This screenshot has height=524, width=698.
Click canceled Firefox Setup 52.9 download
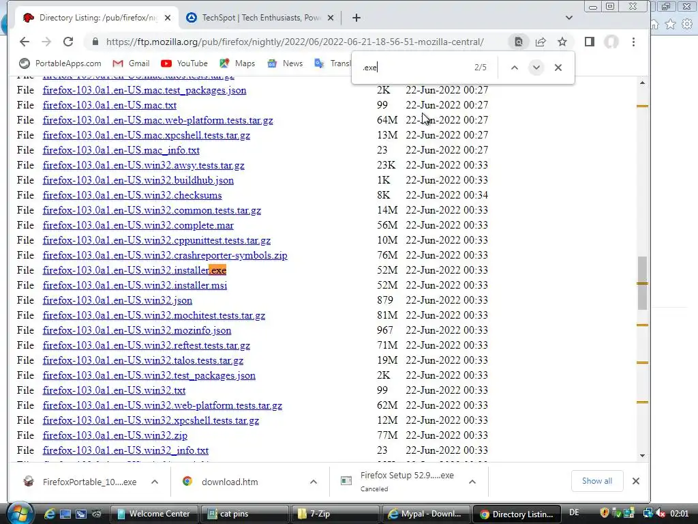point(398,482)
